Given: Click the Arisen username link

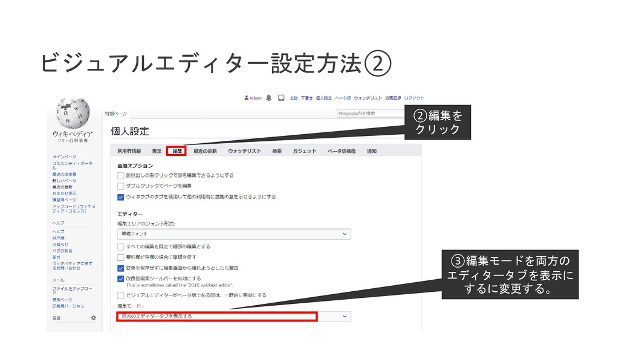Looking at the screenshot, I should click(x=256, y=98).
